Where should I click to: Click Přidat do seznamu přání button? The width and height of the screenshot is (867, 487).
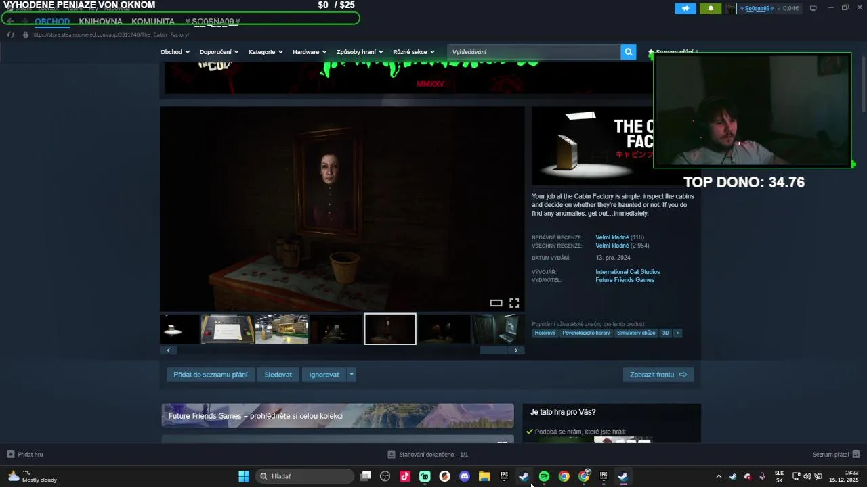click(211, 375)
